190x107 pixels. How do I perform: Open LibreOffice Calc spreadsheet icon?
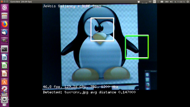click(4, 65)
